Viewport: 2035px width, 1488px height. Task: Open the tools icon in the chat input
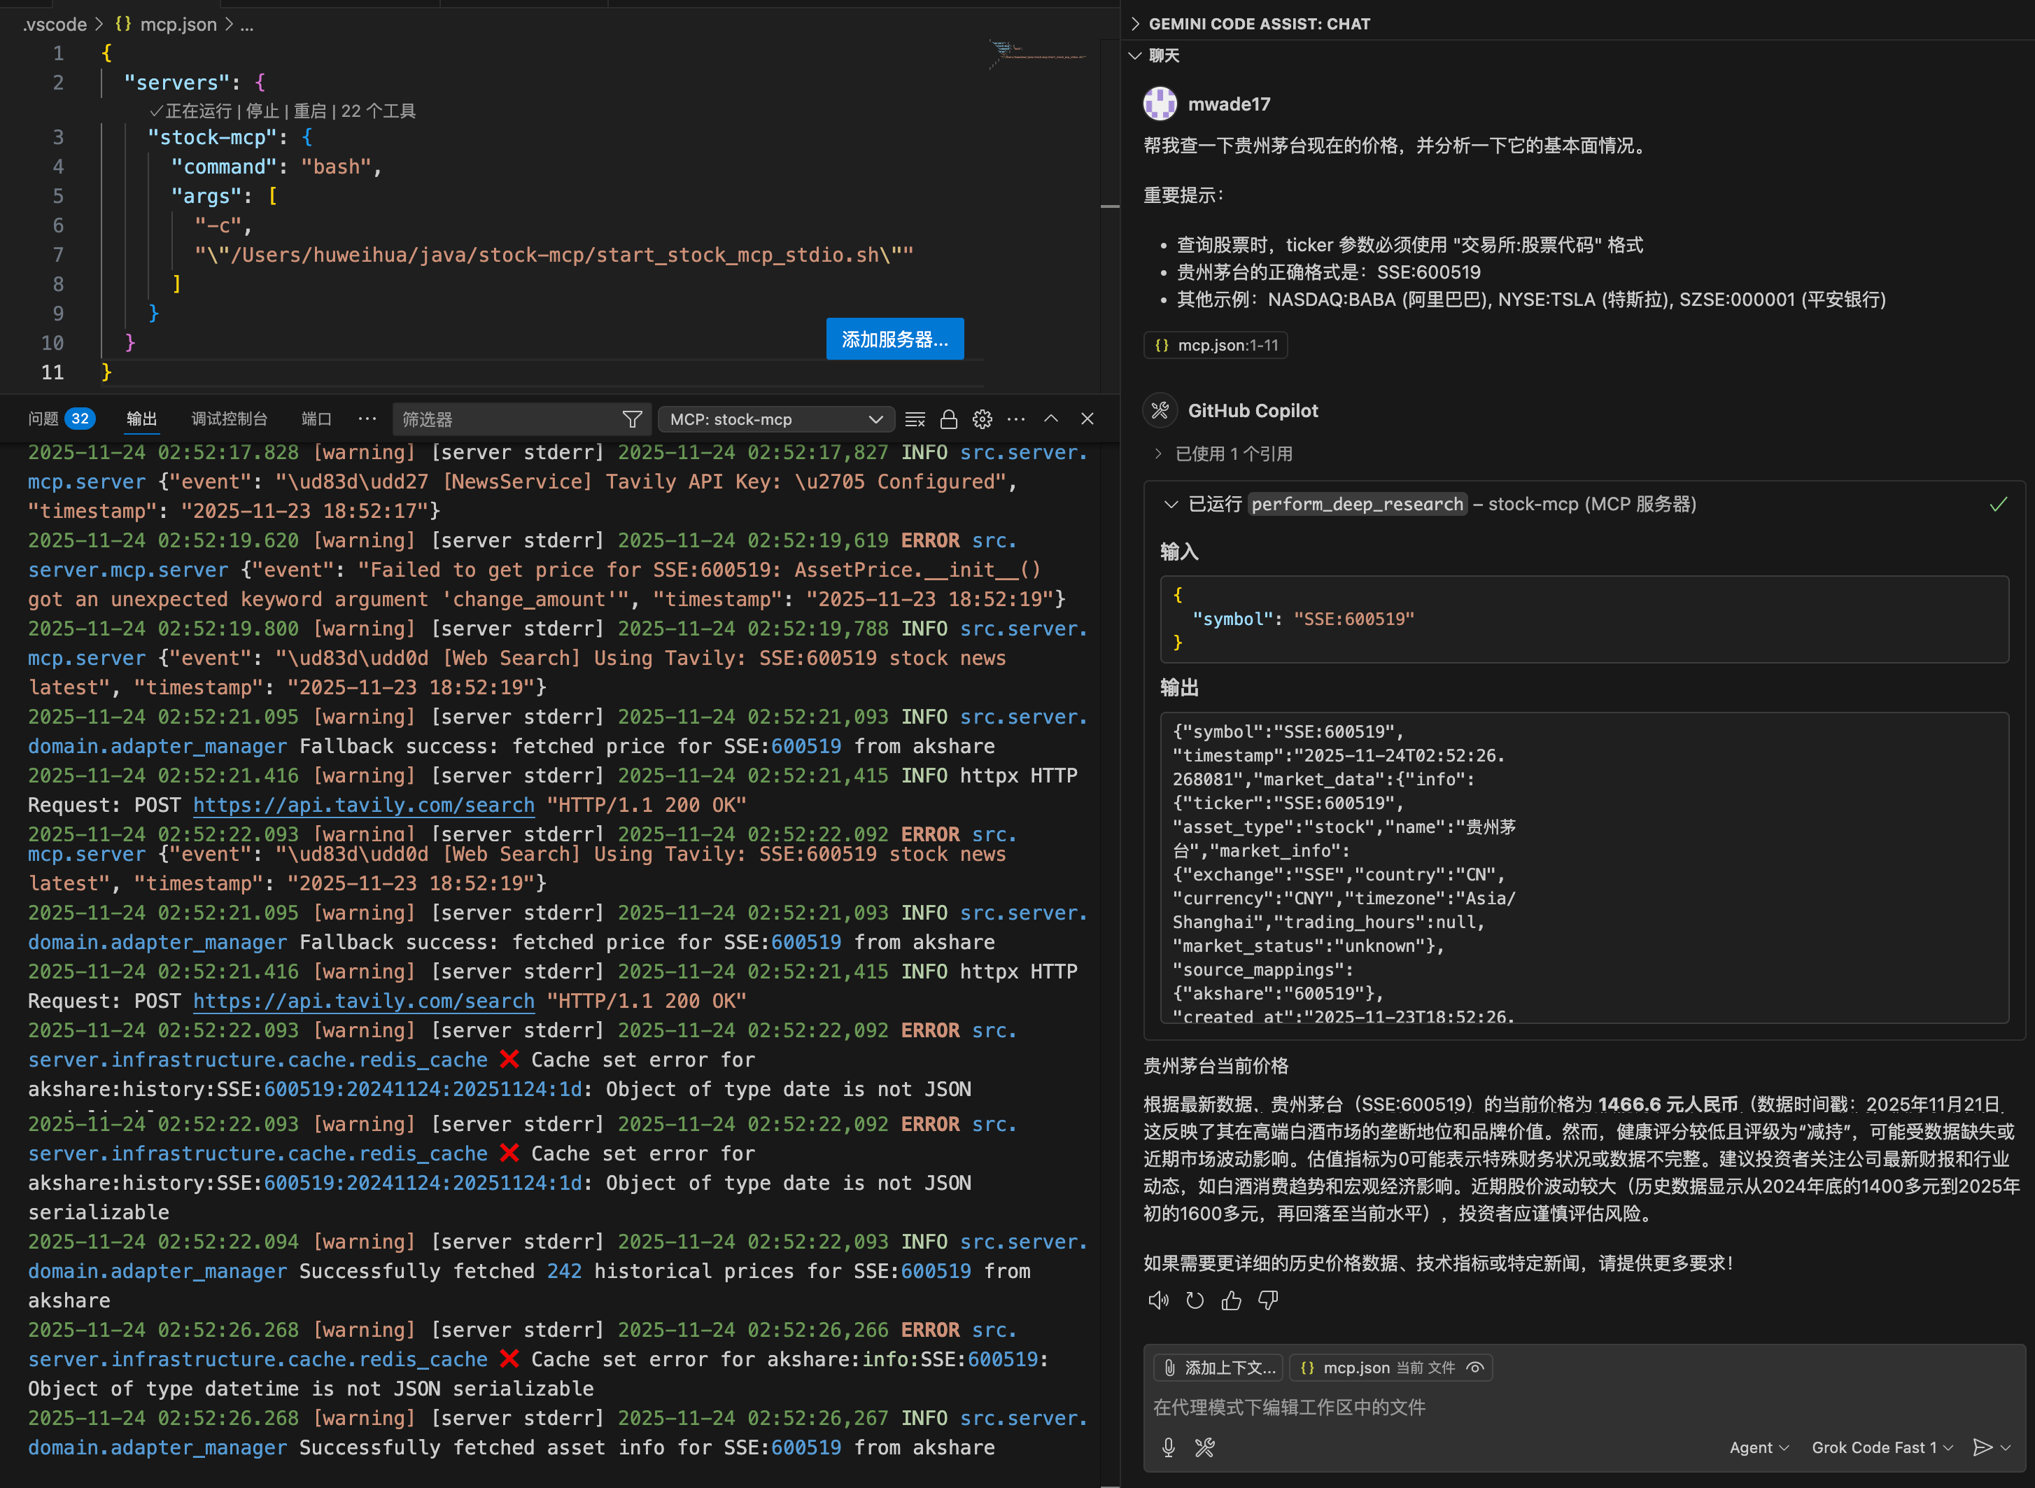tap(1205, 1447)
